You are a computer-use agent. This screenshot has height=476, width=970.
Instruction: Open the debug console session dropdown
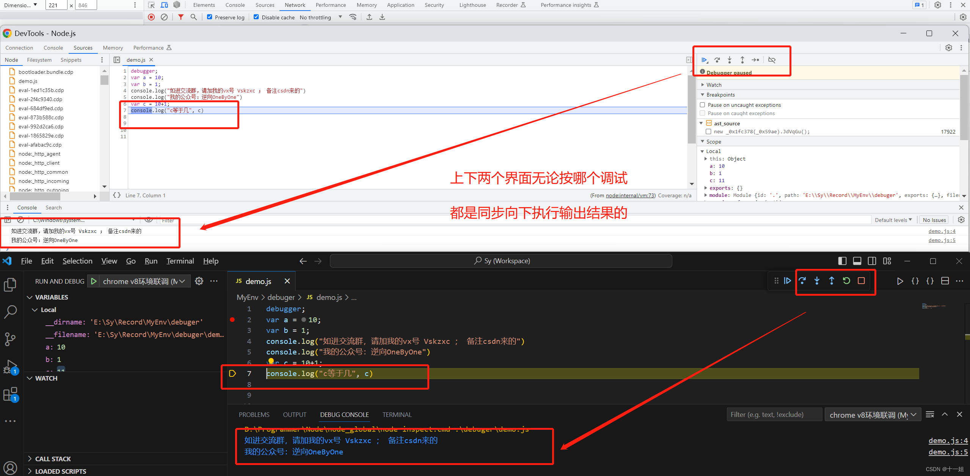point(873,415)
